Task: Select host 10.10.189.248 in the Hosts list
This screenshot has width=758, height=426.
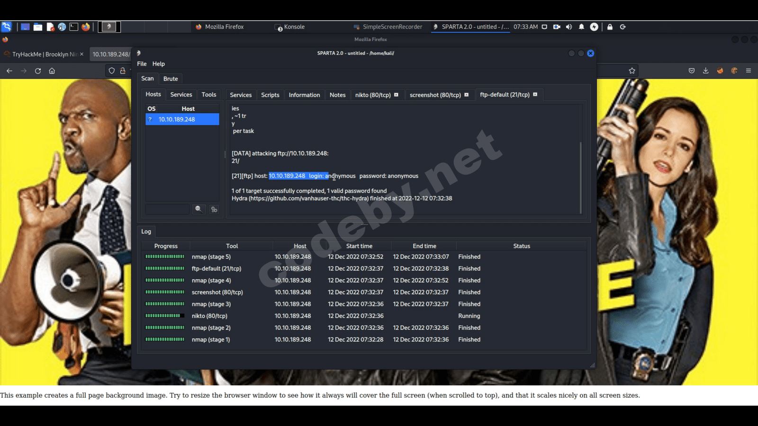Action: click(x=182, y=119)
